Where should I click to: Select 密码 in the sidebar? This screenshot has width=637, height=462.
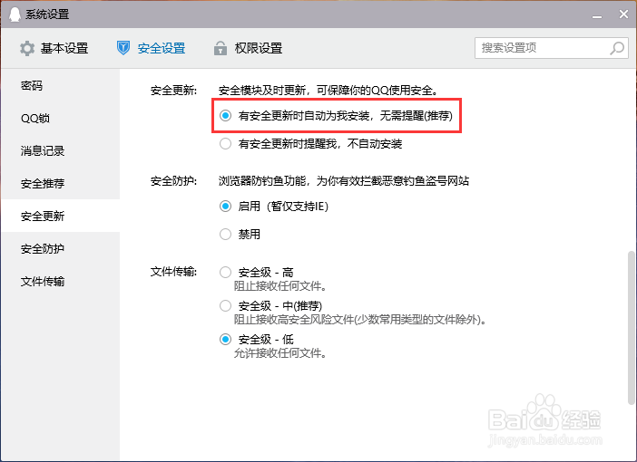click(x=61, y=85)
